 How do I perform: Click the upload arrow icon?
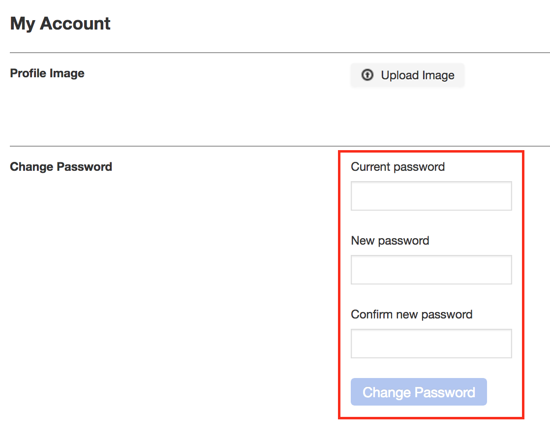tap(367, 75)
